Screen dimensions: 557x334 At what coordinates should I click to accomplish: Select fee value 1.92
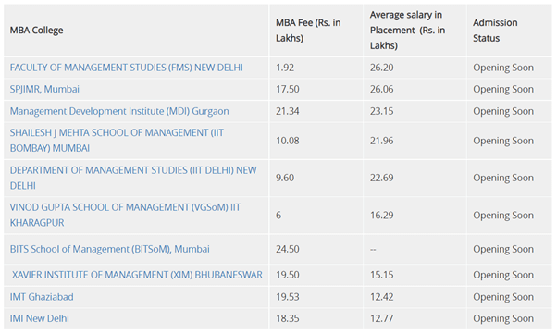click(285, 68)
